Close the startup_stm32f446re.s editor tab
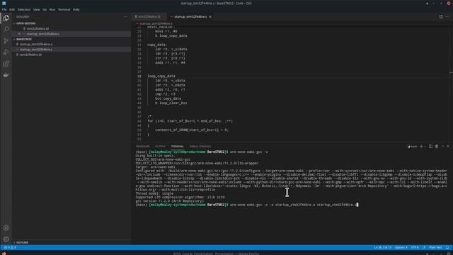The height and width of the screenshot is (255, 453). (210, 17)
